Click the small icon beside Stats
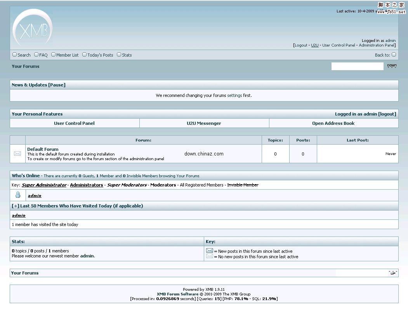The image size is (408, 309). pyautogui.click(x=119, y=55)
